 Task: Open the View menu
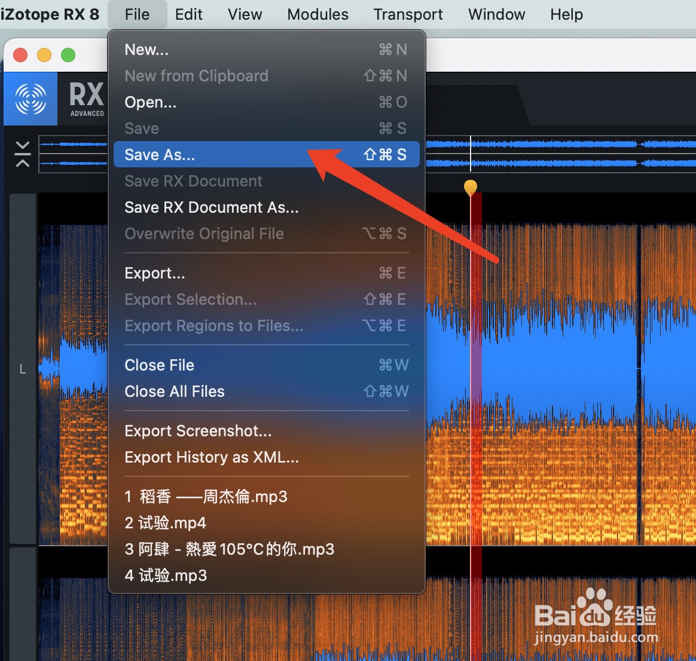coord(245,14)
